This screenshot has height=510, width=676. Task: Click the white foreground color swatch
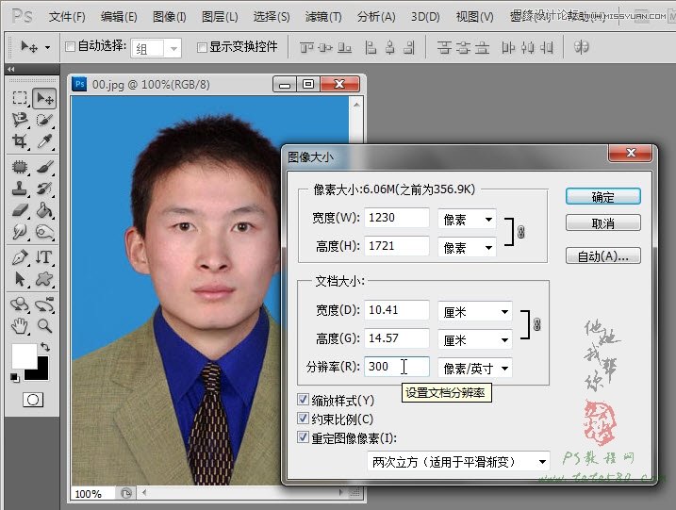[24, 356]
